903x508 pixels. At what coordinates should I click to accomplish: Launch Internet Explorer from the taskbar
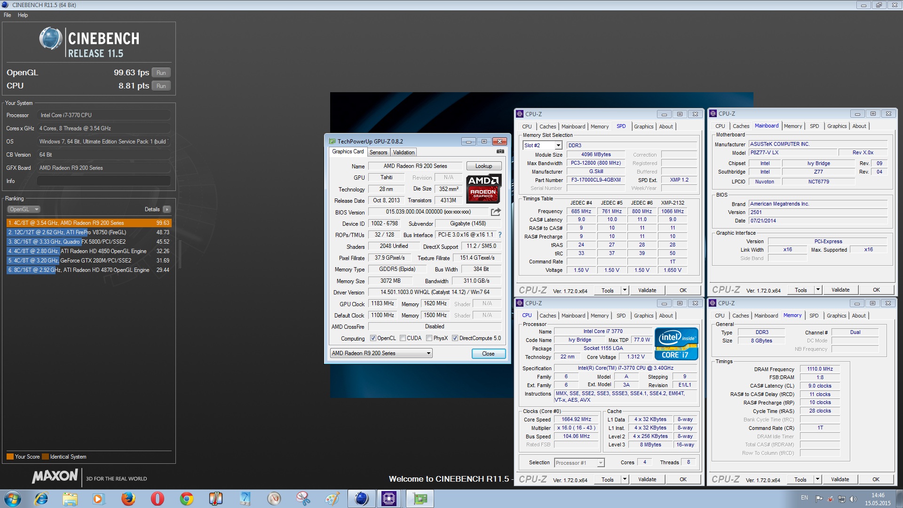[41, 499]
